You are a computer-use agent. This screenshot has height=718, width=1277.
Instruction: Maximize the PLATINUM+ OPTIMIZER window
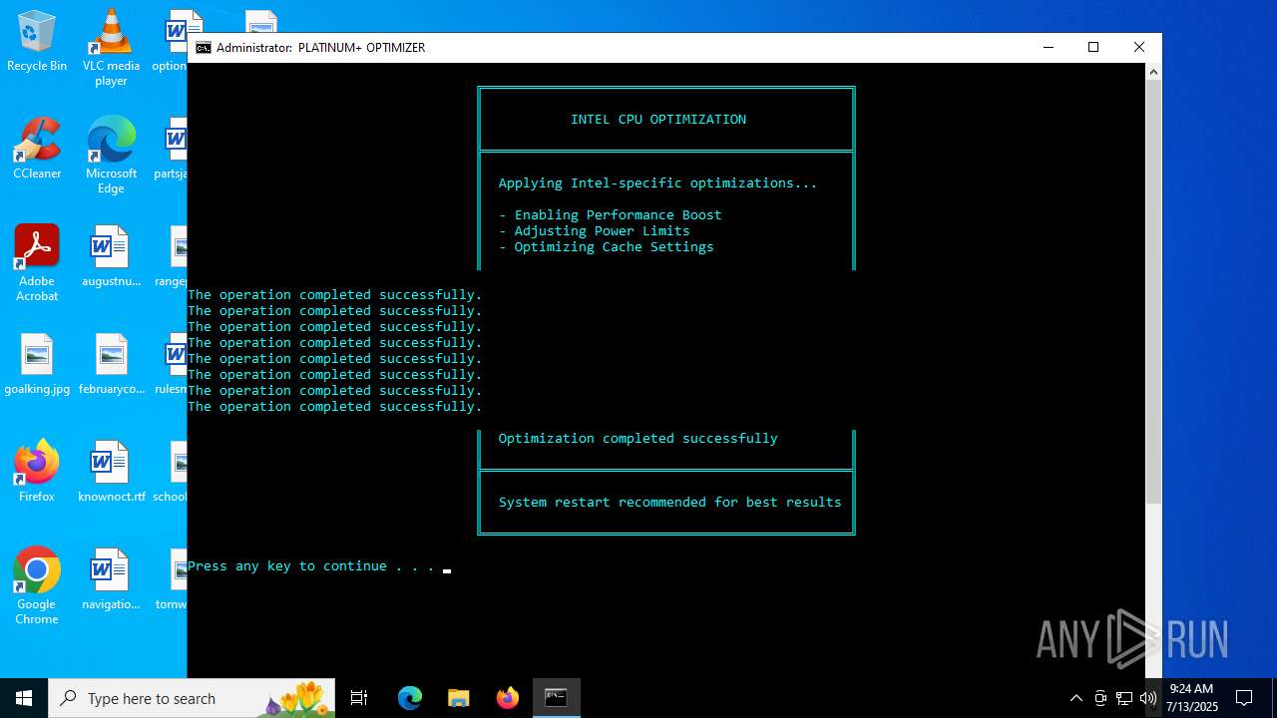[x=1093, y=47]
